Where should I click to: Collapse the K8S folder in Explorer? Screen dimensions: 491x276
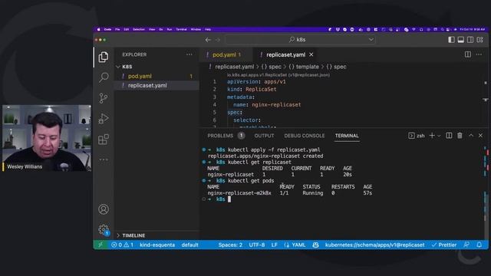click(x=118, y=67)
